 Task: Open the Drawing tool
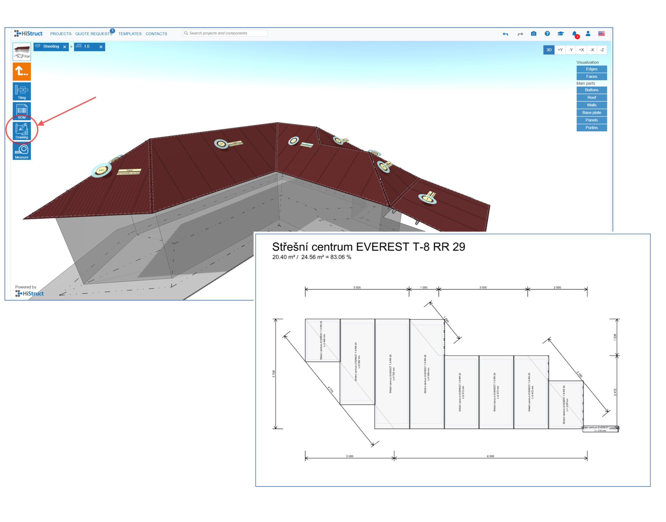point(22,131)
